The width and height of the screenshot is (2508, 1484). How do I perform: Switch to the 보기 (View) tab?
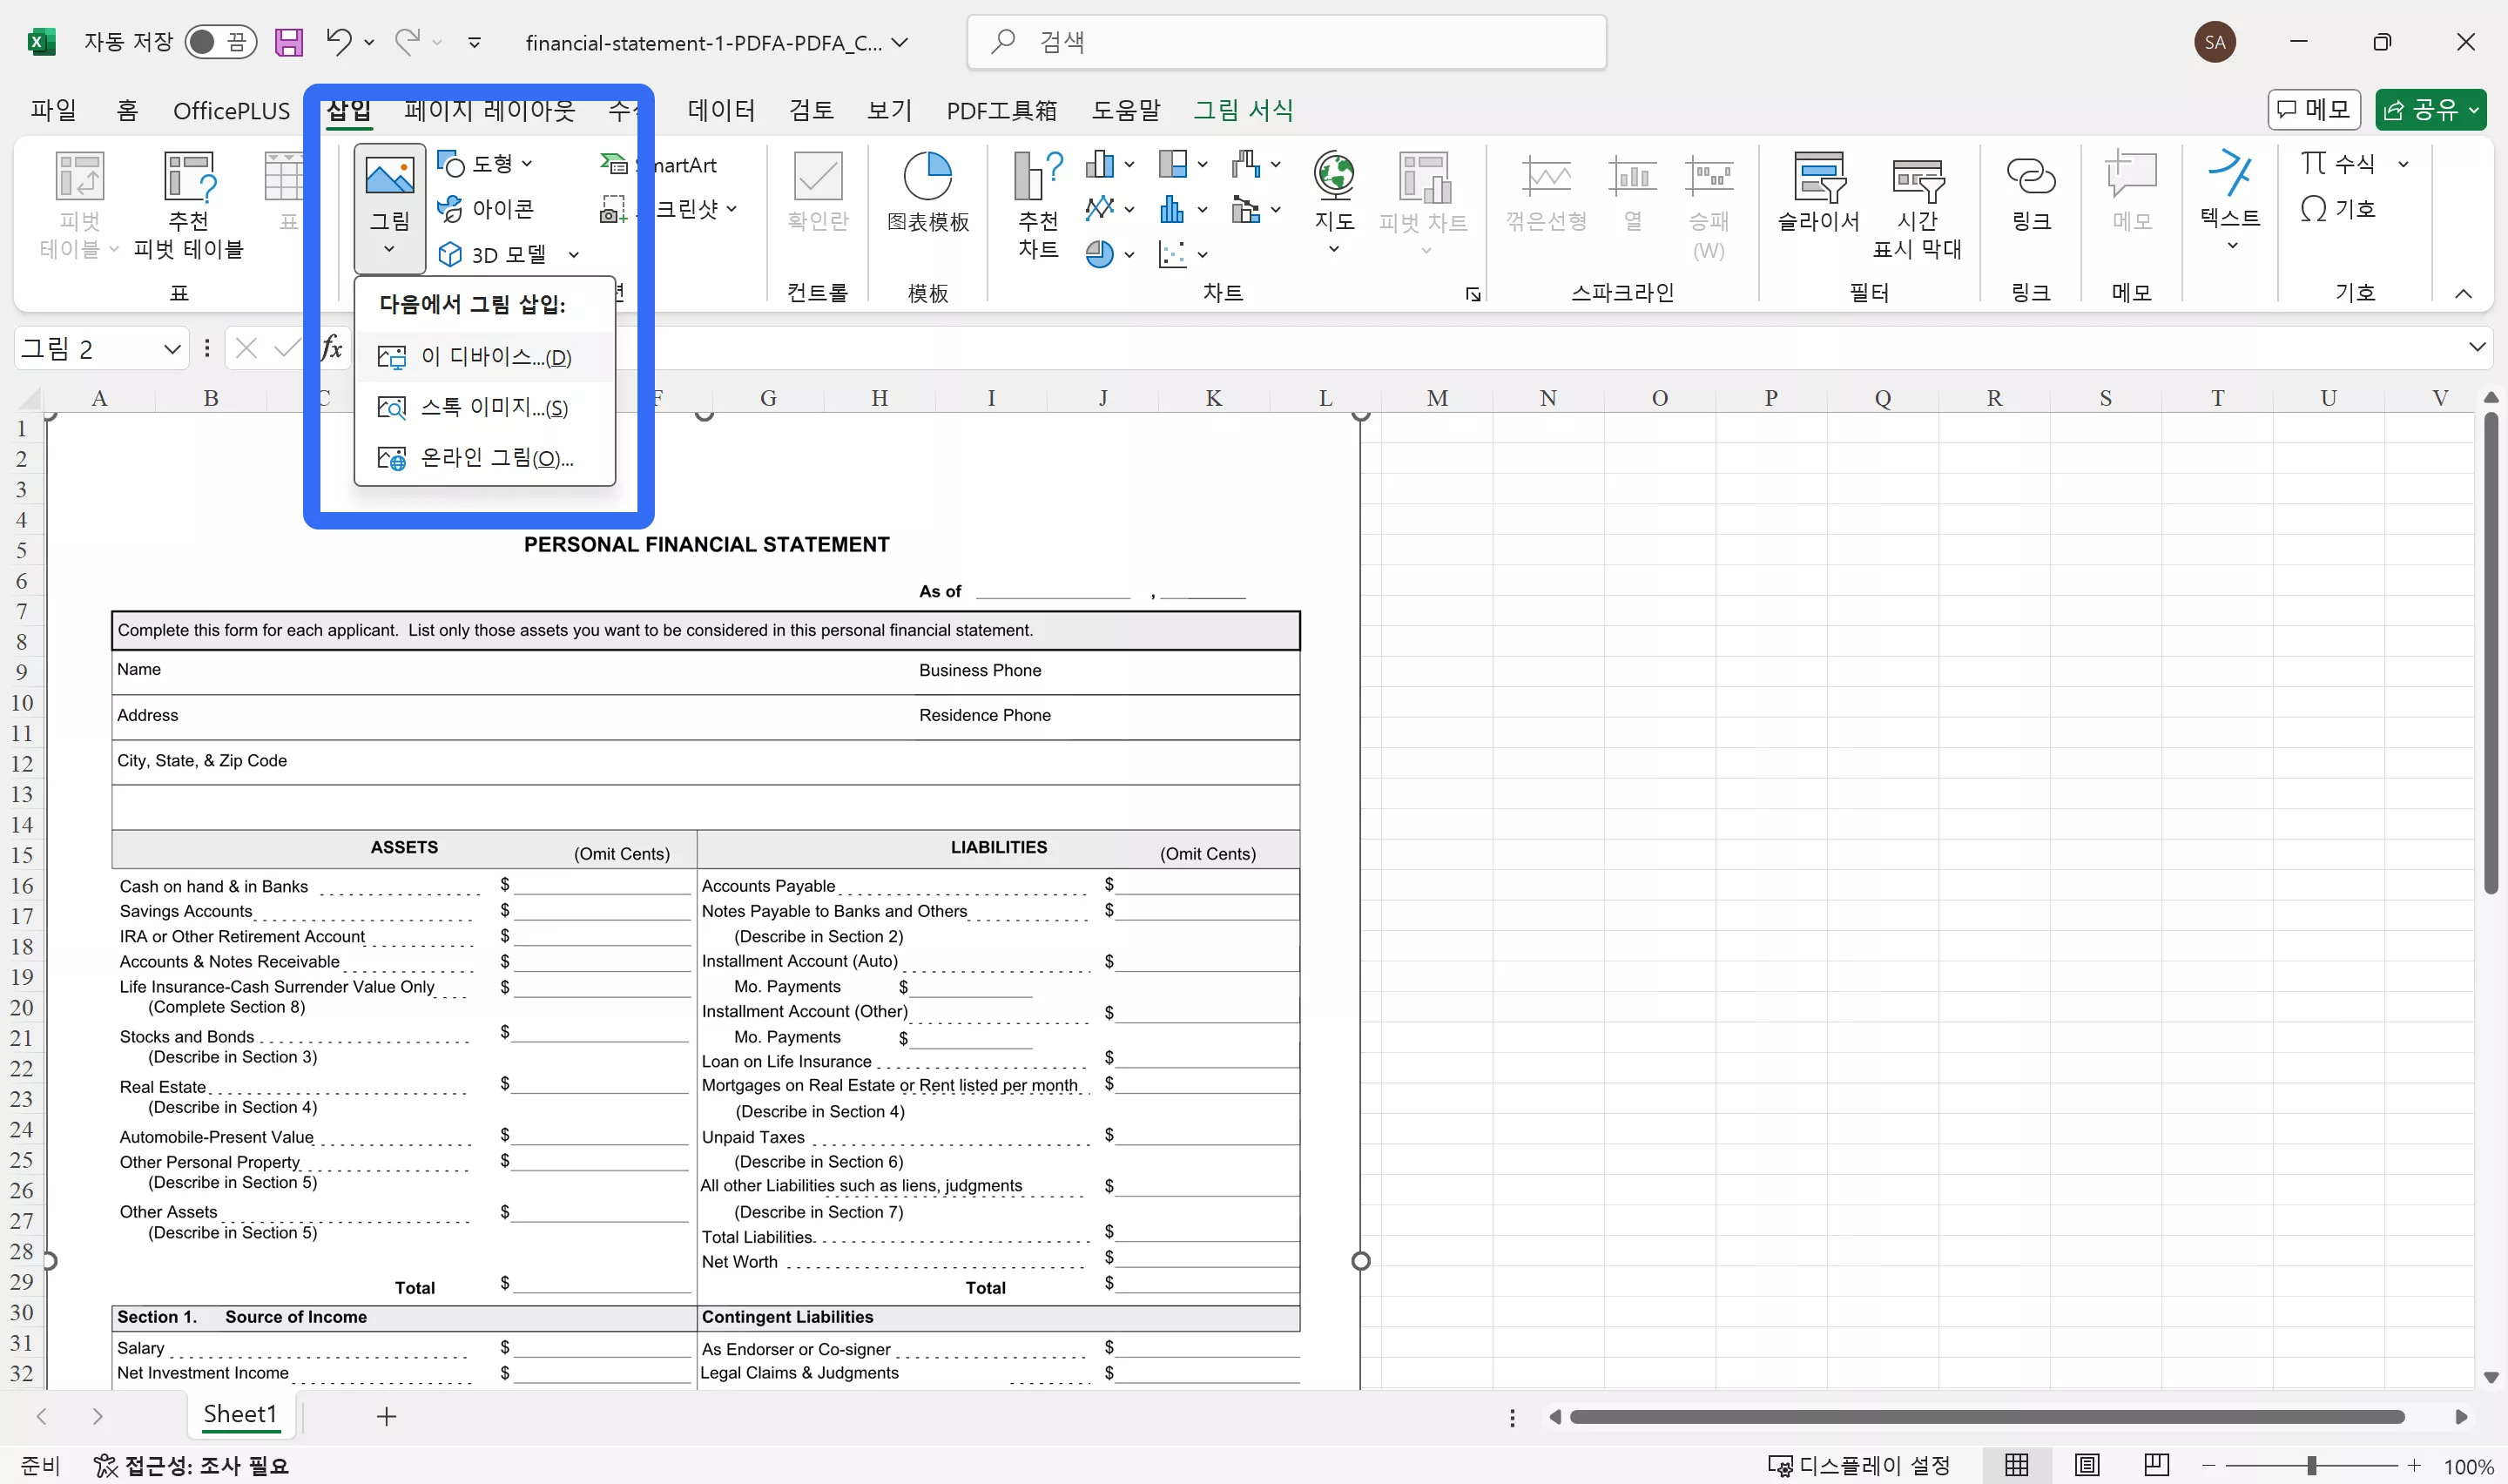890,109
